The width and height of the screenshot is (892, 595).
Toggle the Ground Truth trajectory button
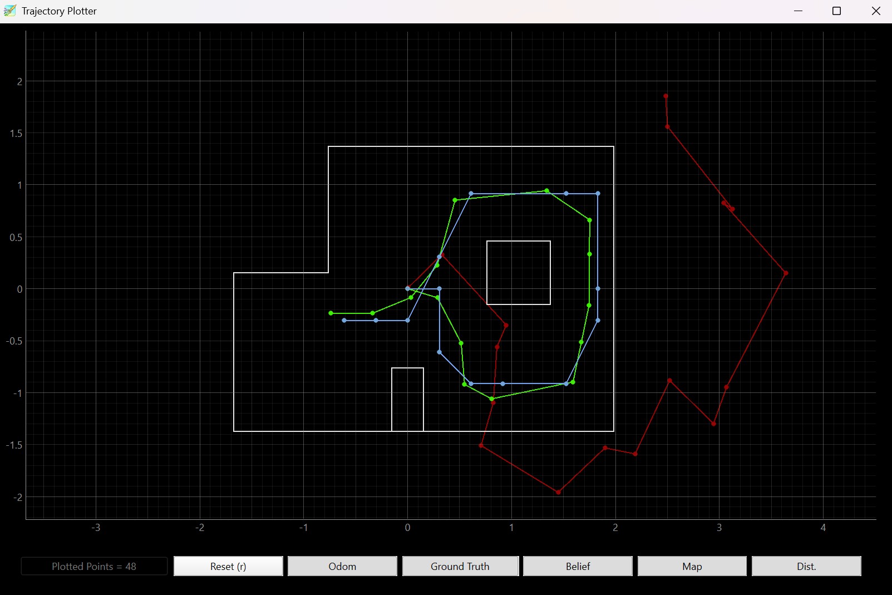[460, 566]
